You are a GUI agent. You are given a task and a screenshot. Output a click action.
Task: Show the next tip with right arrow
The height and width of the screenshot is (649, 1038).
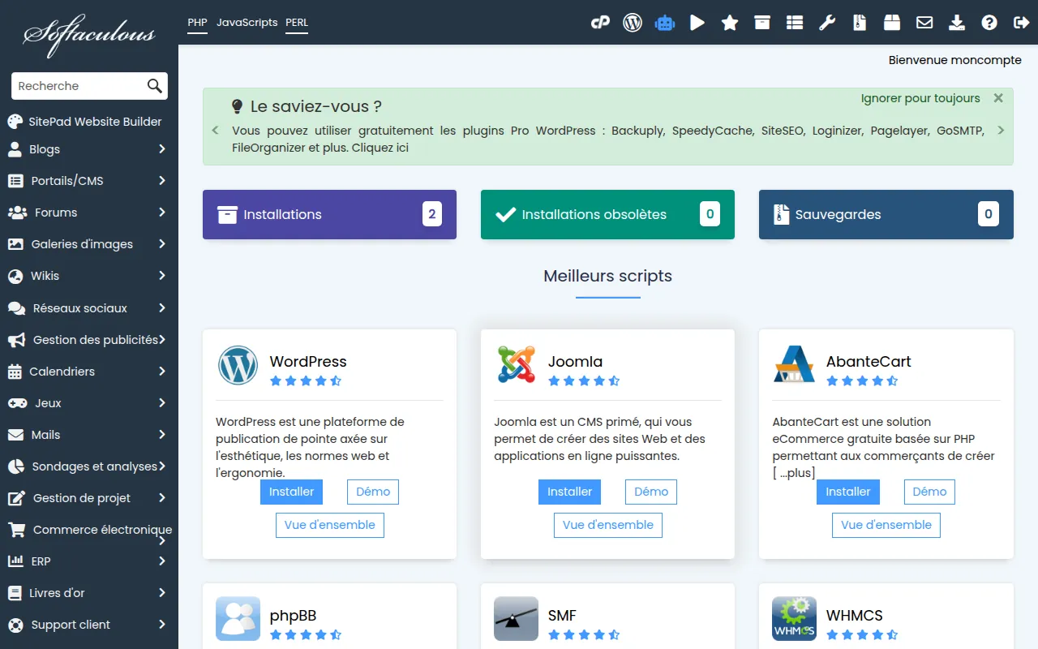(1001, 130)
